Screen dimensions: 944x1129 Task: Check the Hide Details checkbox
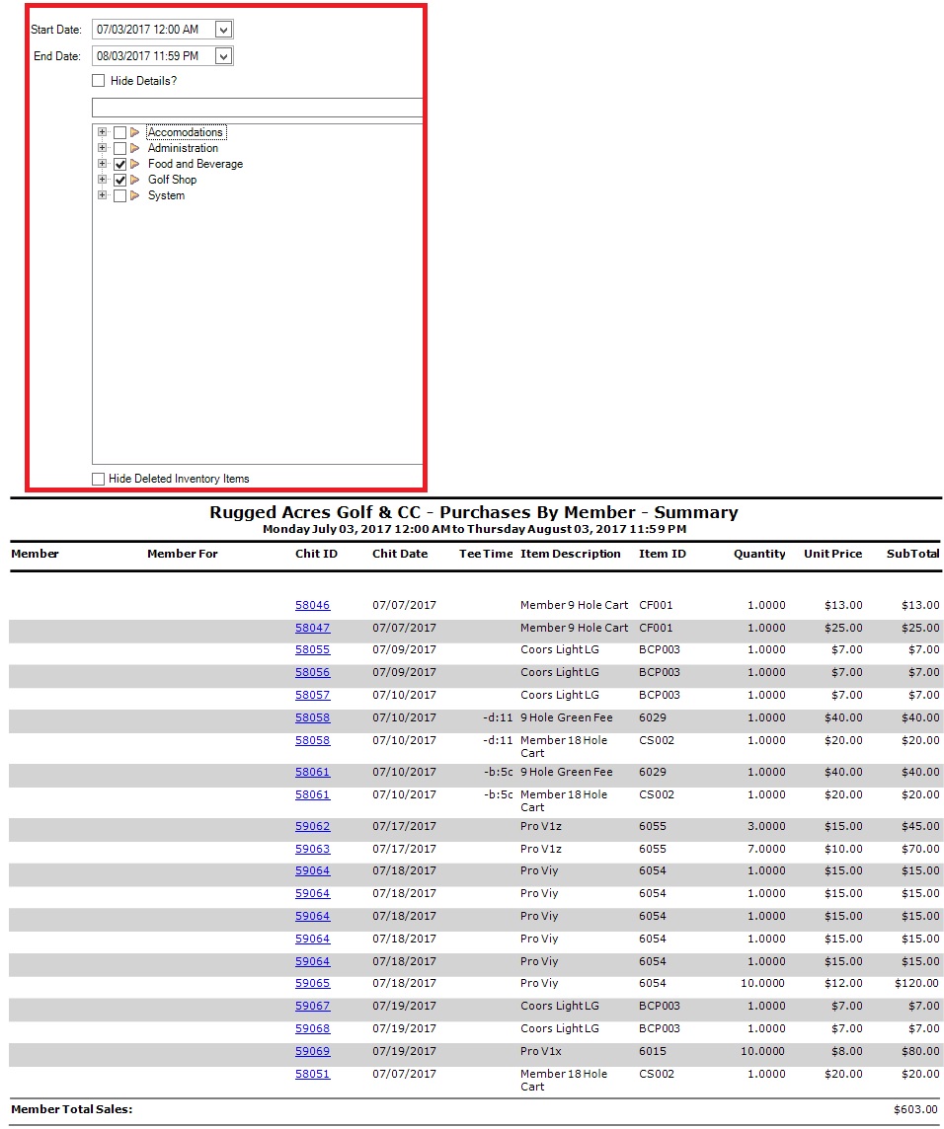point(99,81)
